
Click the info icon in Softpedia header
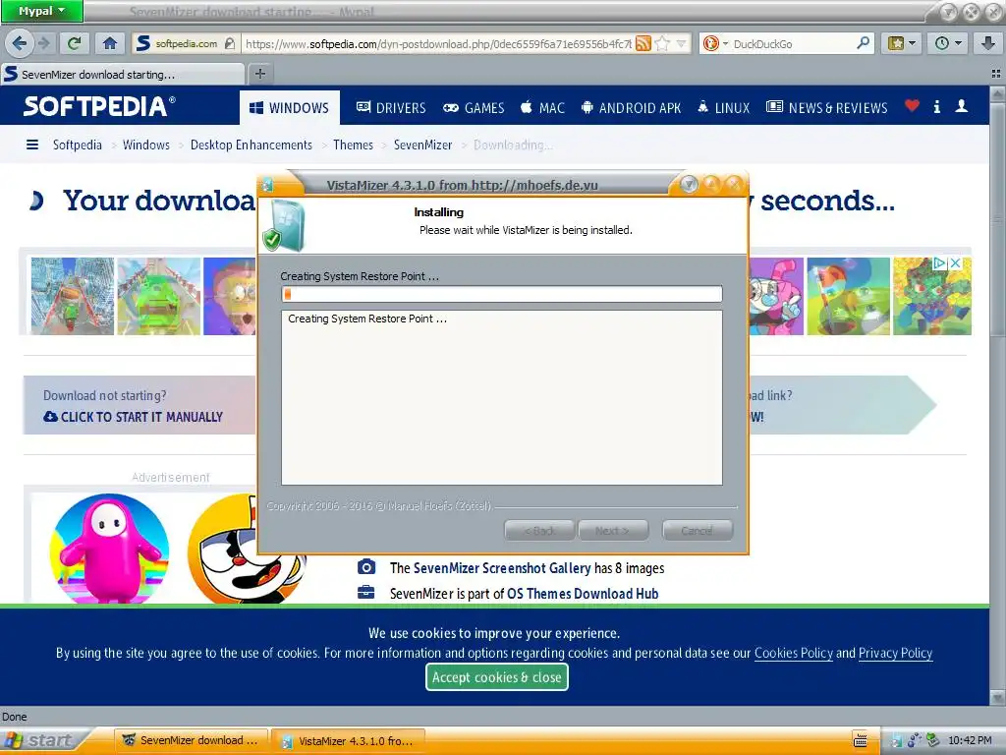click(x=937, y=106)
